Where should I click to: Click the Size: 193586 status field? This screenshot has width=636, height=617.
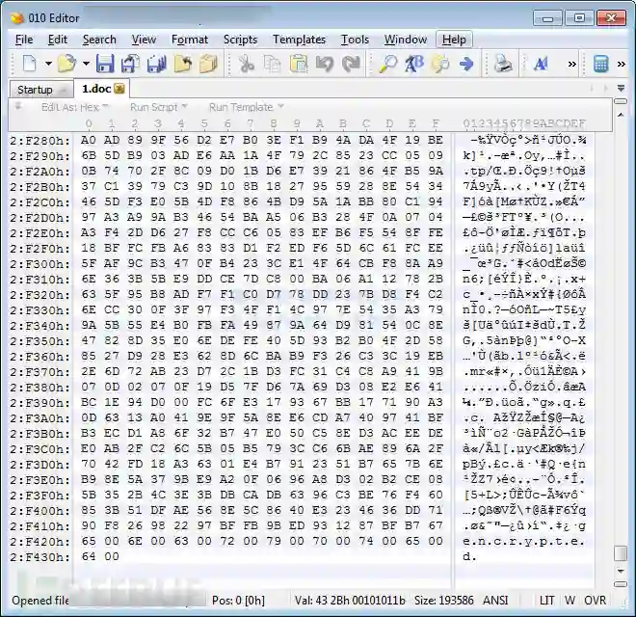[443, 601]
